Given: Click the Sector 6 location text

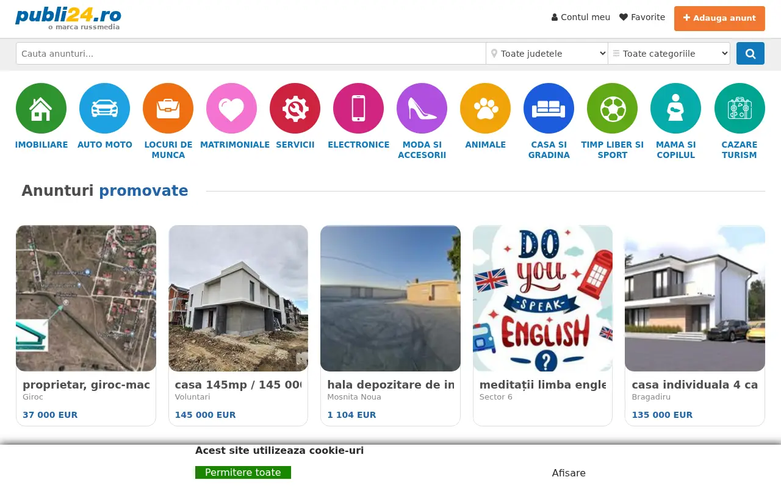Looking at the screenshot, I should click(496, 397).
